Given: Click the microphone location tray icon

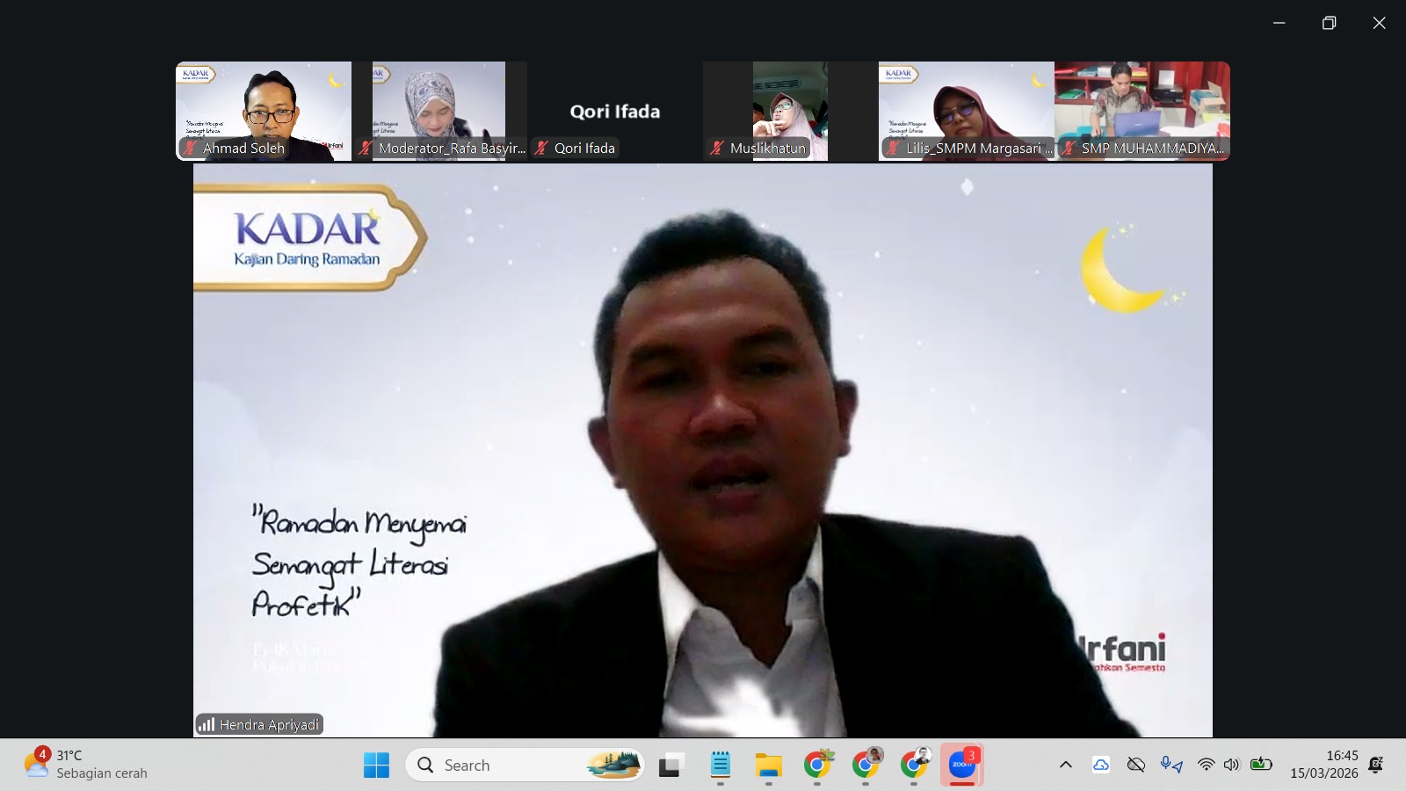Looking at the screenshot, I should click(x=1170, y=765).
